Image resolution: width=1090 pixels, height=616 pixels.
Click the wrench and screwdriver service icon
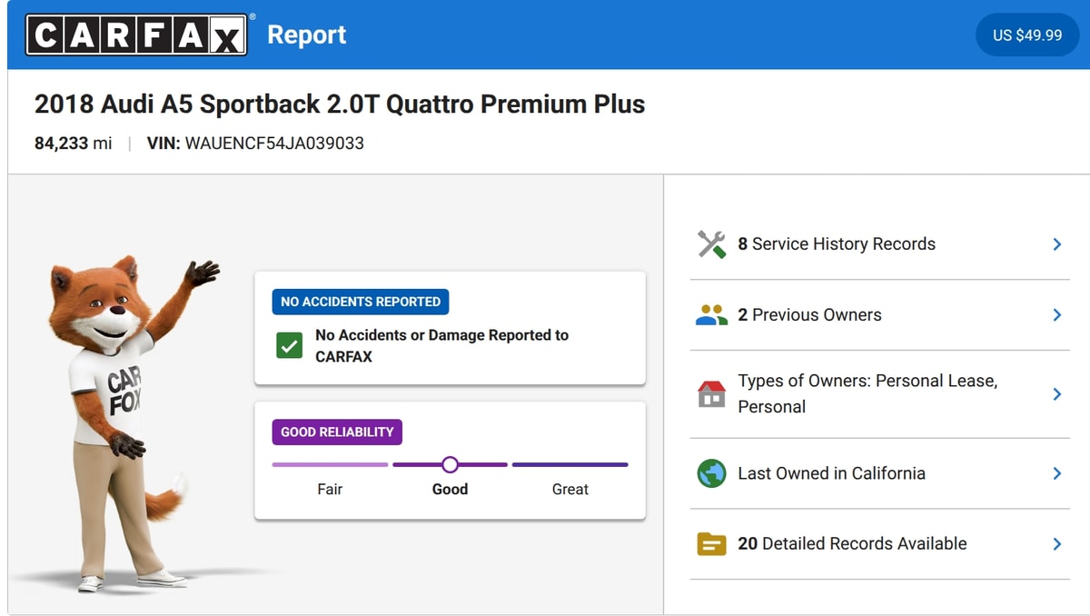click(x=711, y=243)
